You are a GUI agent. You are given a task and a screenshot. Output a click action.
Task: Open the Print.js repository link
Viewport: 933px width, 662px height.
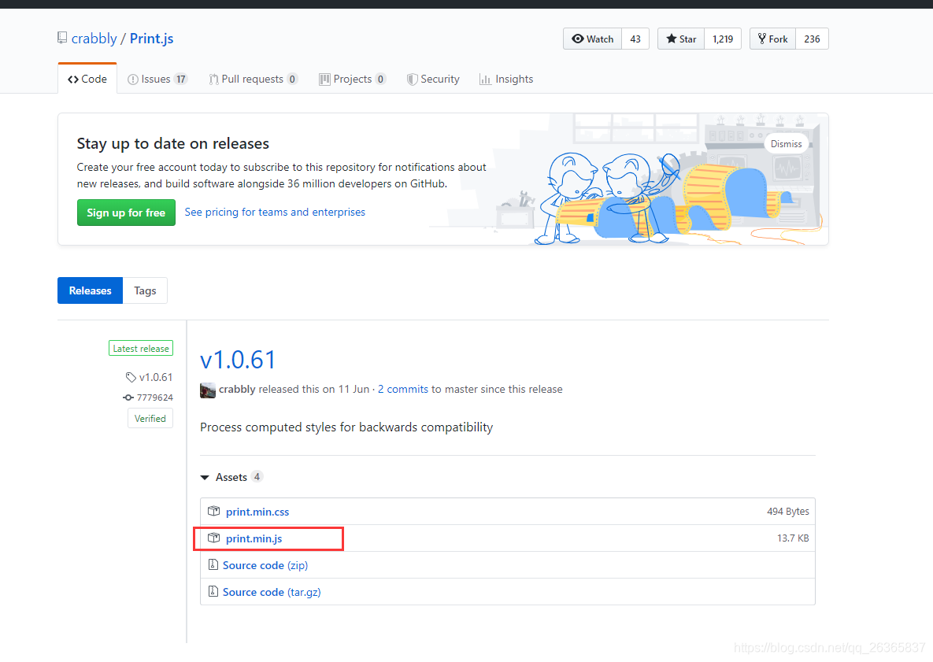(x=152, y=39)
